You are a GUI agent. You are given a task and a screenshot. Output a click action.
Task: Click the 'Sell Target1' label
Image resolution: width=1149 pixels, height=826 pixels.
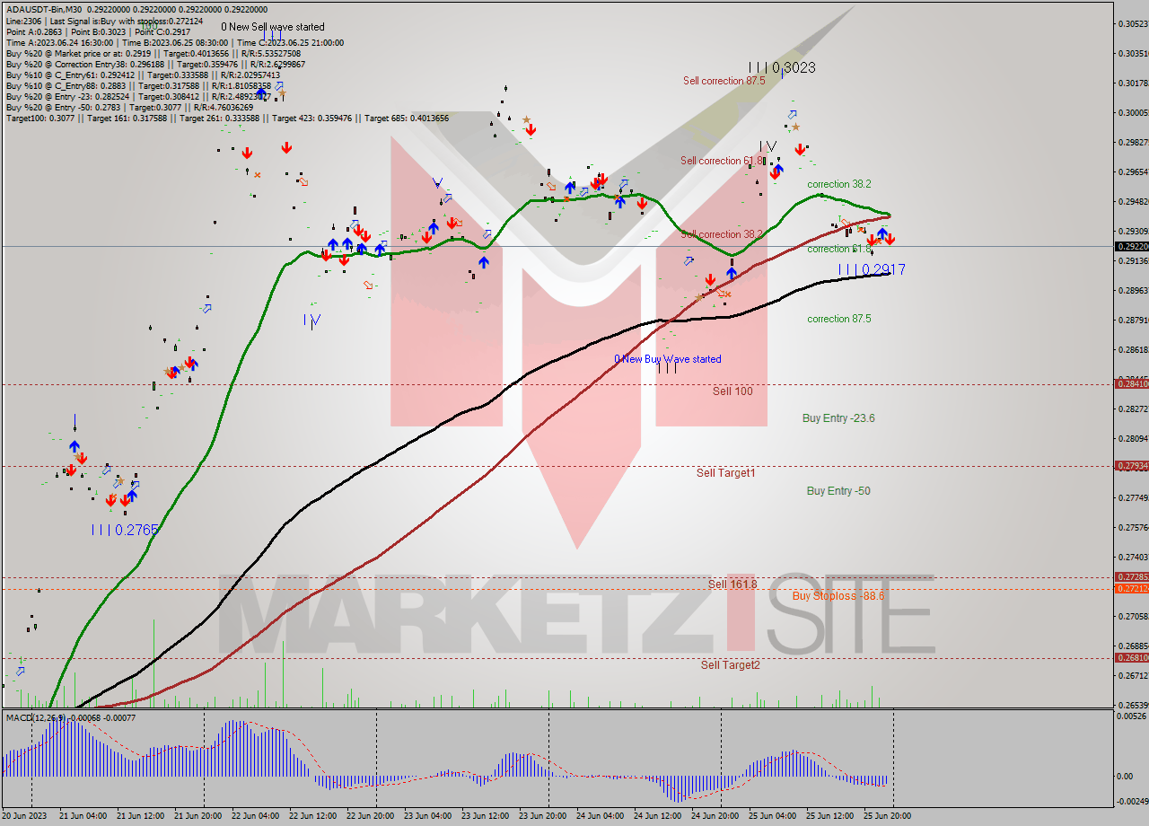725,472
